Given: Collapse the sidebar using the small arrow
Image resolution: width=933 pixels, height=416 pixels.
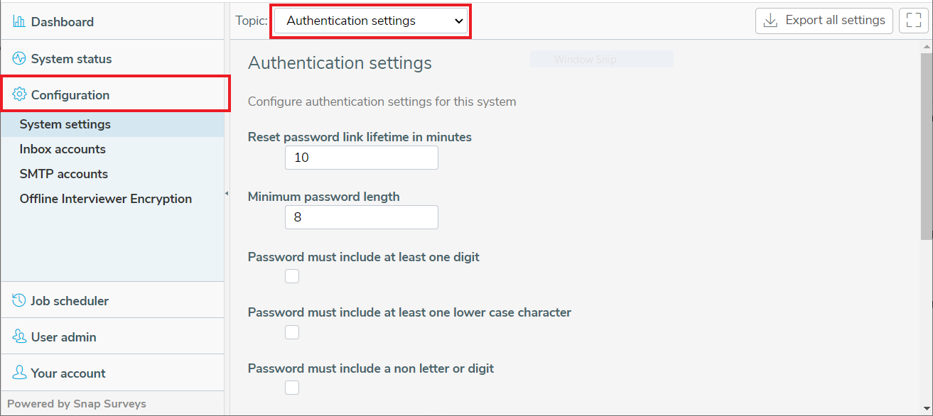Looking at the screenshot, I should pos(226,192).
